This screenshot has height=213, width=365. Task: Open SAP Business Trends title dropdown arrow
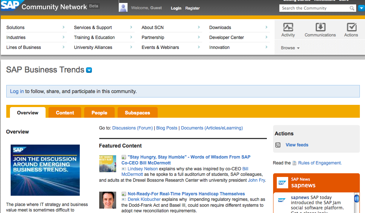click(89, 70)
